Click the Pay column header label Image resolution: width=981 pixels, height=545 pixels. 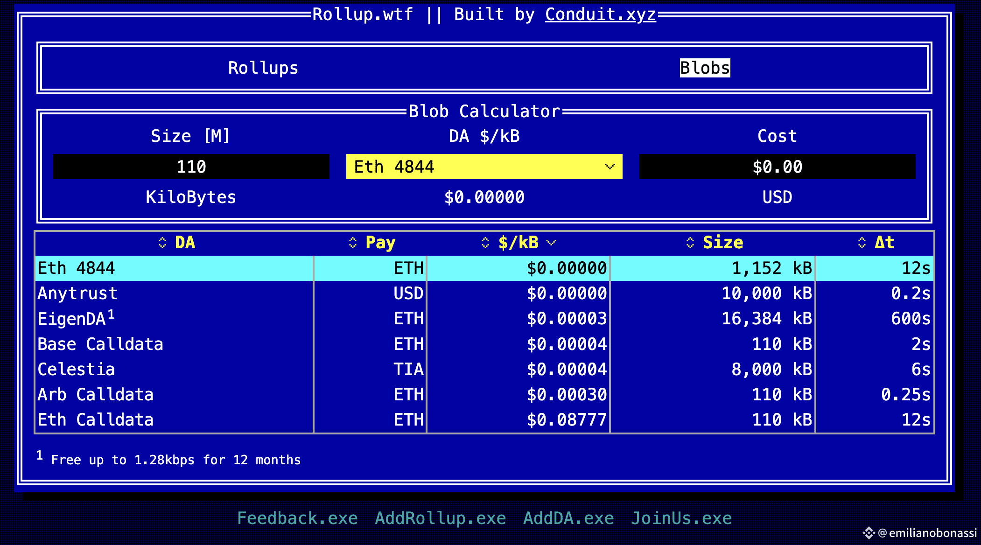pyautogui.click(x=380, y=243)
